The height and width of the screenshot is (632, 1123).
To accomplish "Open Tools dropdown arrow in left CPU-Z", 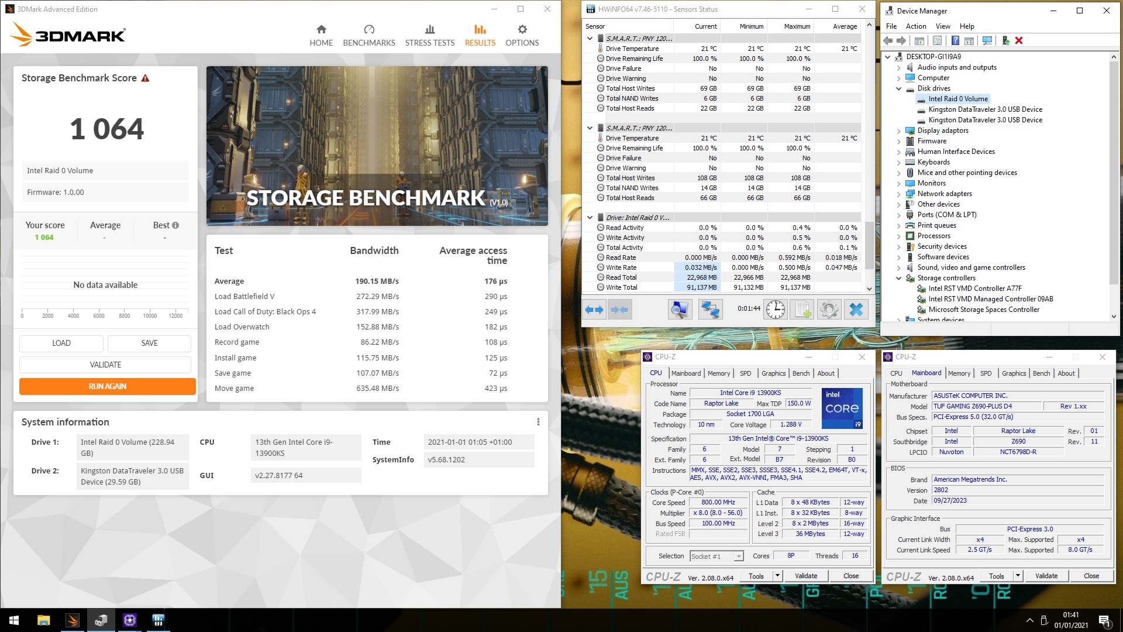I will click(777, 576).
